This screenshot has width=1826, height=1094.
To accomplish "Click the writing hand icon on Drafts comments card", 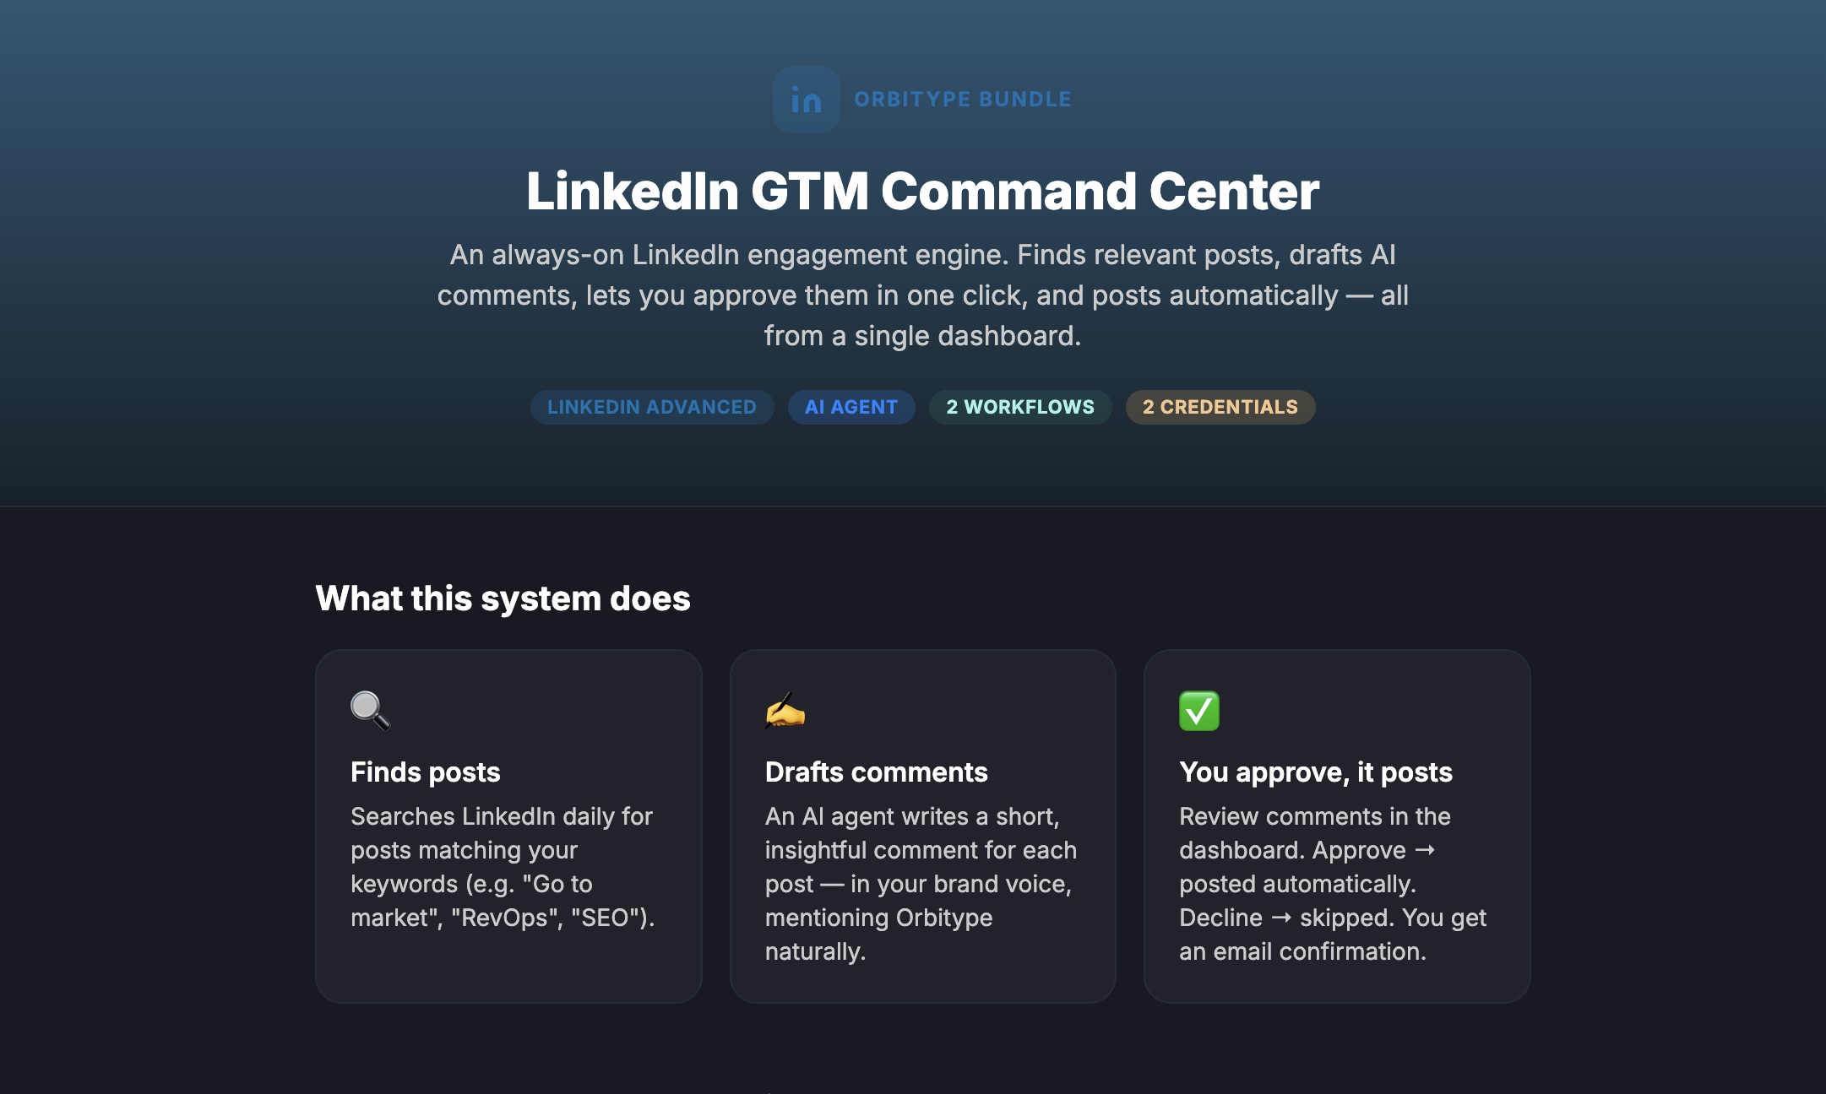I will [785, 710].
